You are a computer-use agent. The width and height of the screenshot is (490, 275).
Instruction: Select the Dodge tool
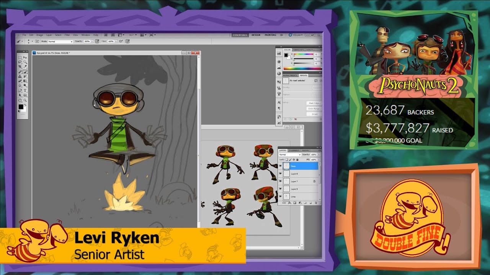[25, 85]
